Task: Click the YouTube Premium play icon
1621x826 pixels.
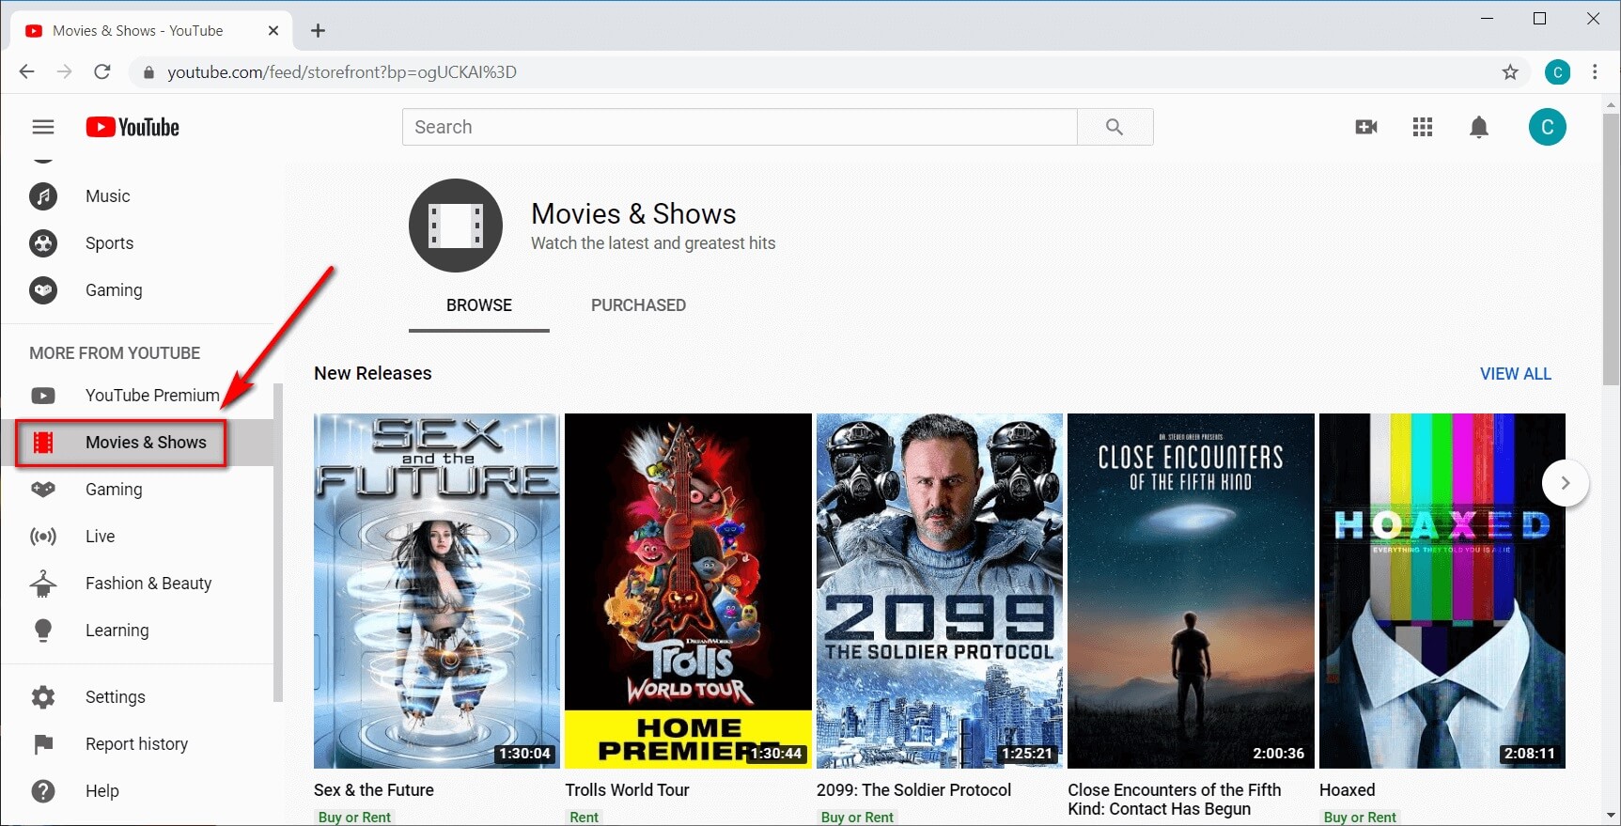Action: [43, 396]
